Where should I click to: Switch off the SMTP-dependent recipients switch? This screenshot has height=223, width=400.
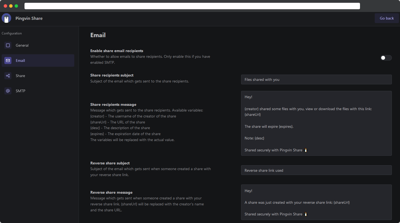pyautogui.click(x=386, y=58)
